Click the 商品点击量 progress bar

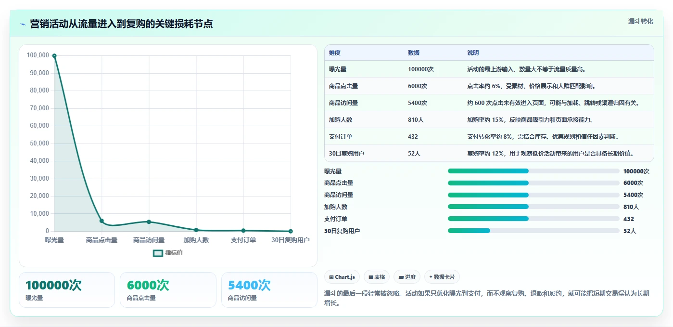pyautogui.click(x=533, y=183)
